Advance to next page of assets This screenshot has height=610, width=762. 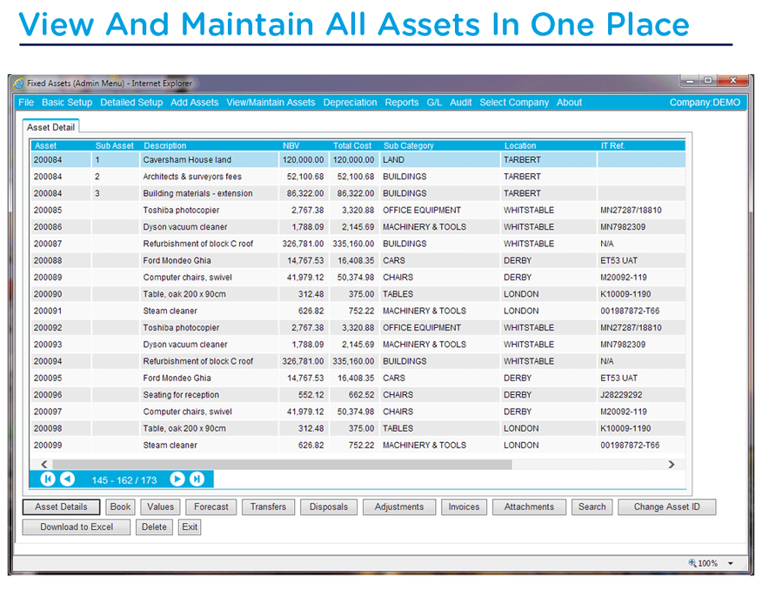pos(177,479)
